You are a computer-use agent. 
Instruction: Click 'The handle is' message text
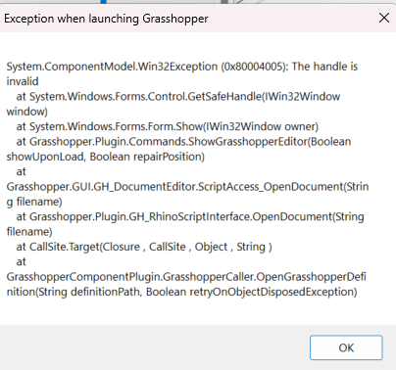(324, 67)
